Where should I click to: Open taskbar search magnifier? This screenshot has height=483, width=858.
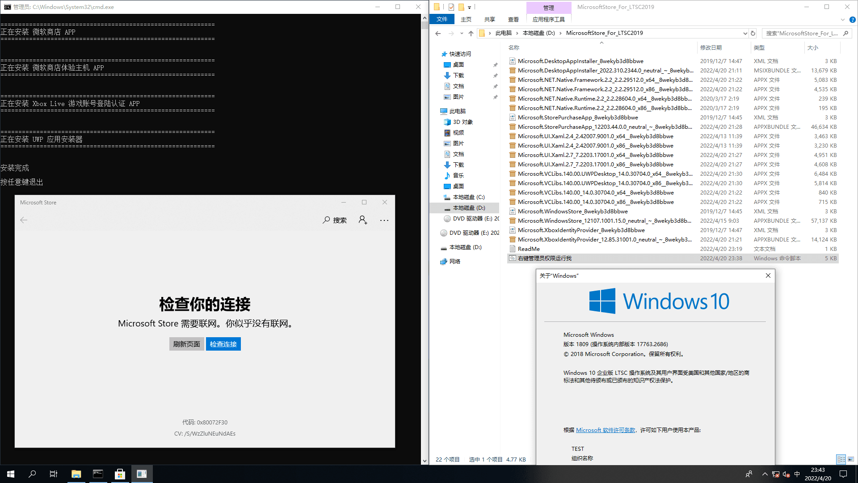pyautogui.click(x=32, y=474)
